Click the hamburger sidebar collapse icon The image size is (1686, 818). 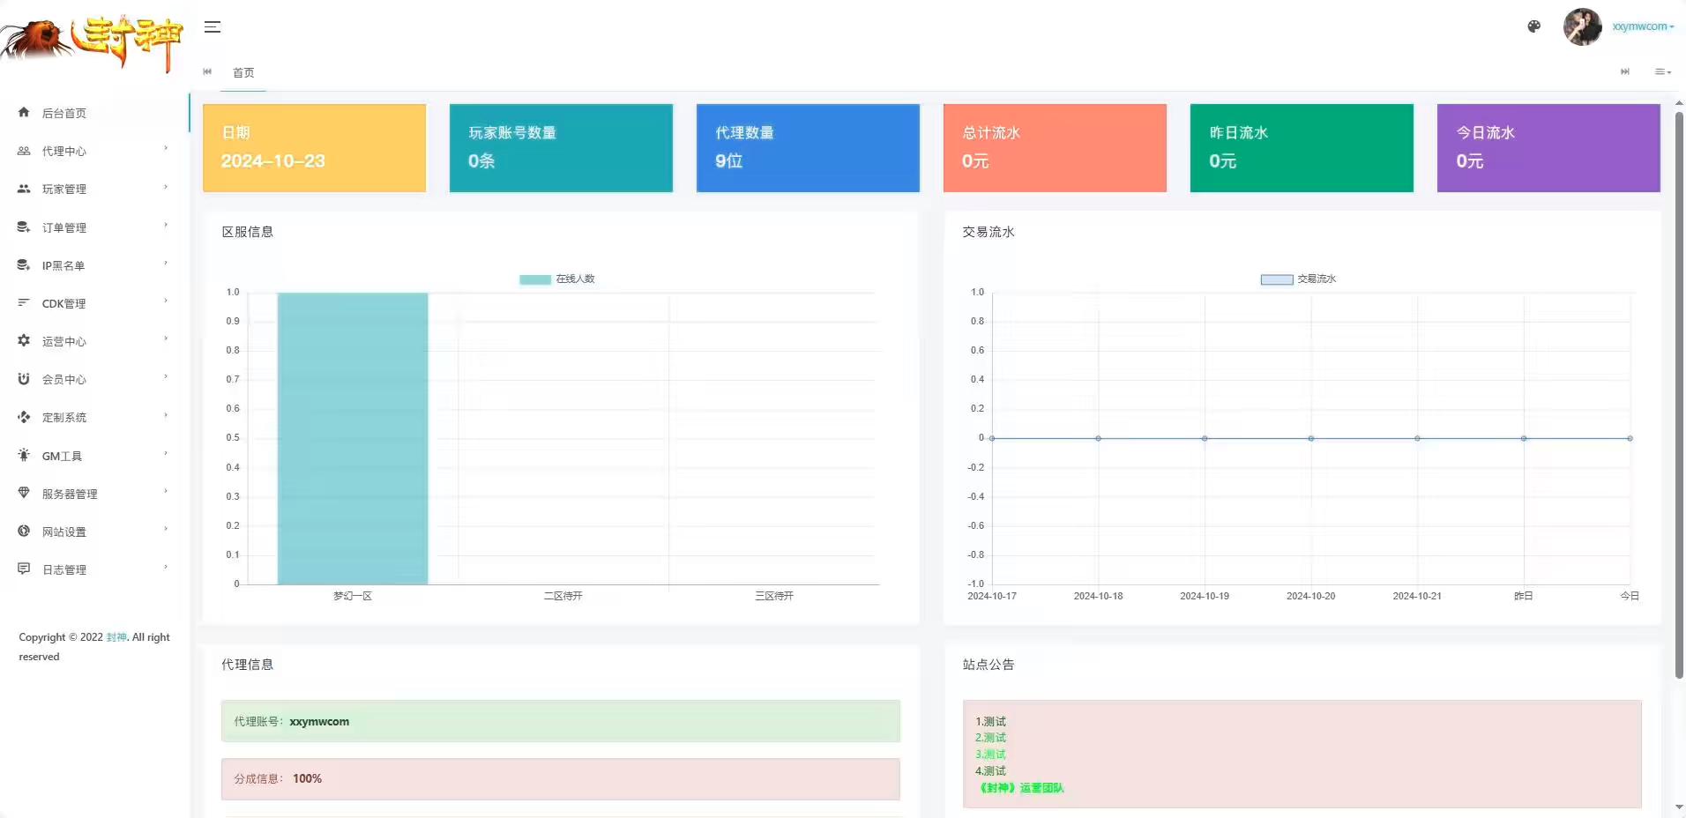pyautogui.click(x=213, y=26)
